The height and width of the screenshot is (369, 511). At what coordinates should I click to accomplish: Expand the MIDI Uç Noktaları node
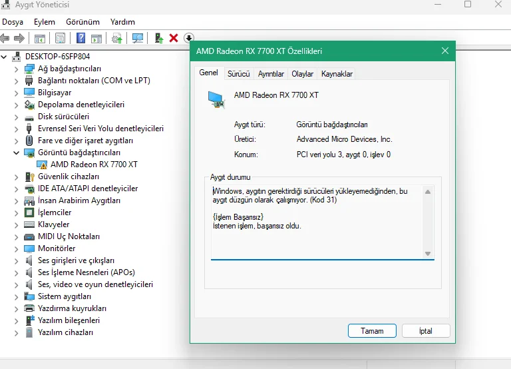coord(16,237)
